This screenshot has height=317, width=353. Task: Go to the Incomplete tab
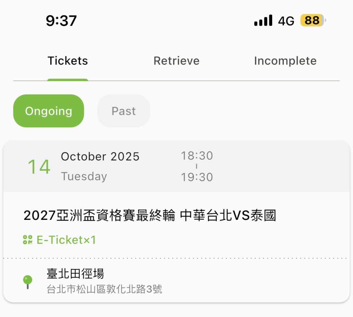point(285,61)
